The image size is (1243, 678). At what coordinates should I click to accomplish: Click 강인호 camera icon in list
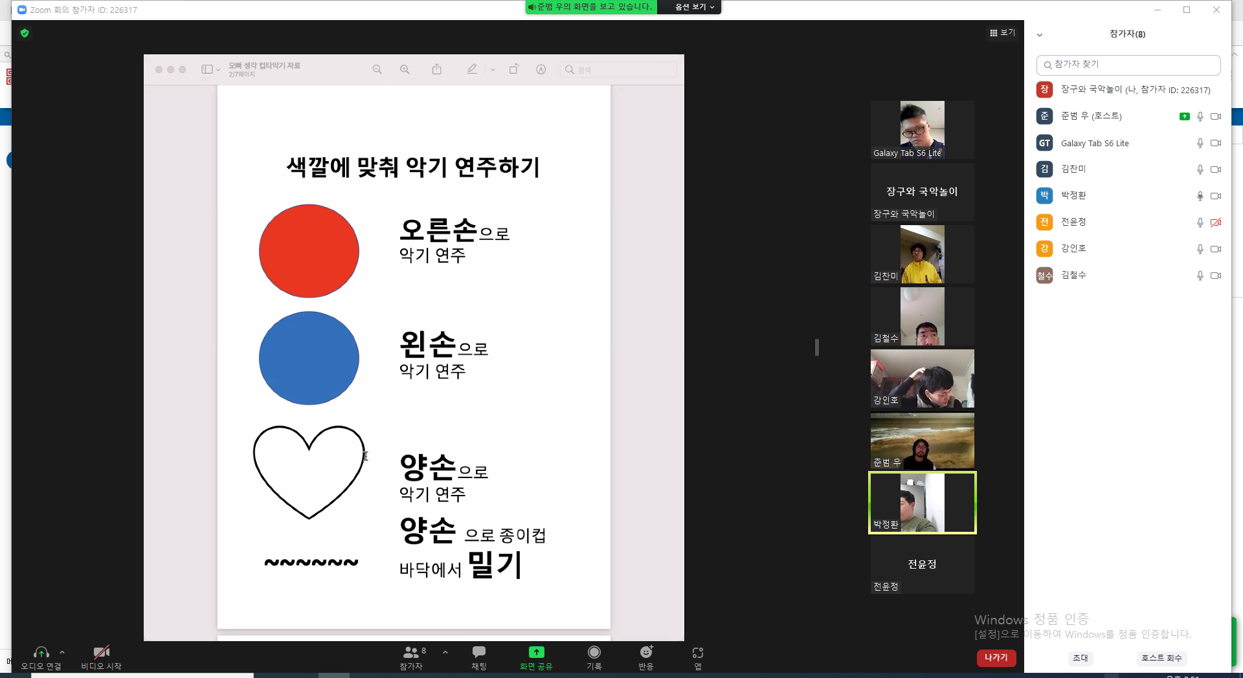[x=1216, y=249]
